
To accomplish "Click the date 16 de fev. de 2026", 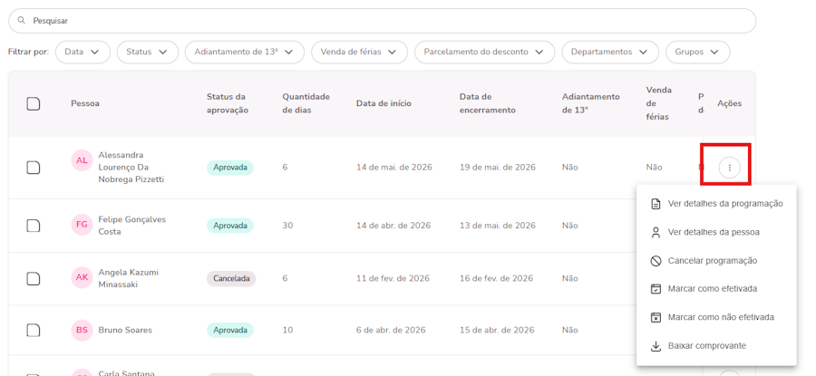I will click(497, 278).
